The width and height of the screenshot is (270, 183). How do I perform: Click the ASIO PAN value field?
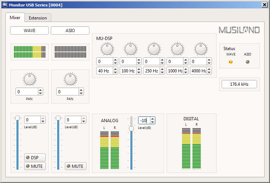coord(67,91)
